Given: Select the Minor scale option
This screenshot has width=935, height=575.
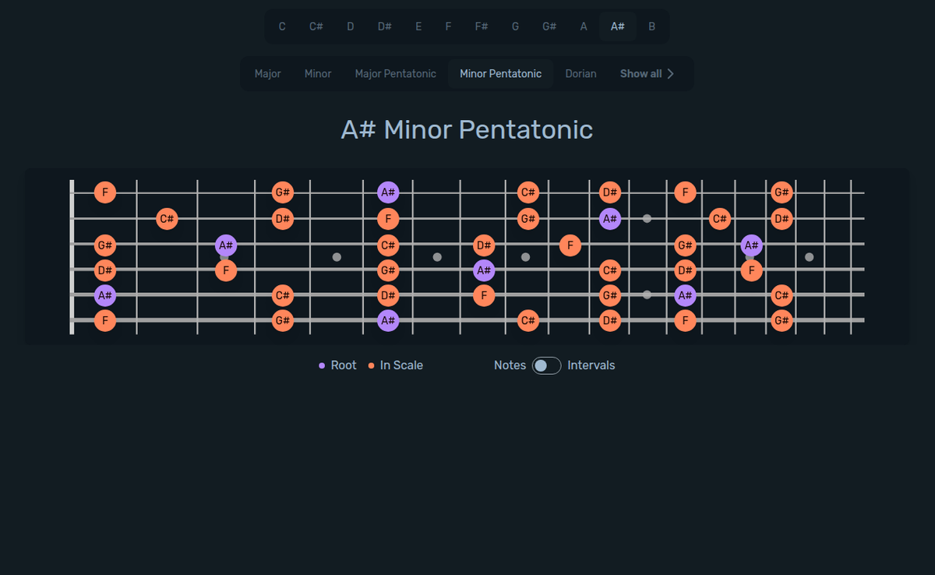Looking at the screenshot, I should point(318,73).
